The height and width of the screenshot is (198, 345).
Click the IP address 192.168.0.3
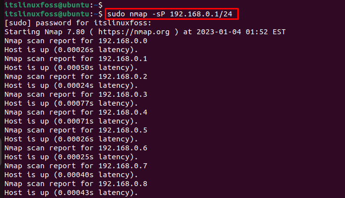click(x=123, y=94)
